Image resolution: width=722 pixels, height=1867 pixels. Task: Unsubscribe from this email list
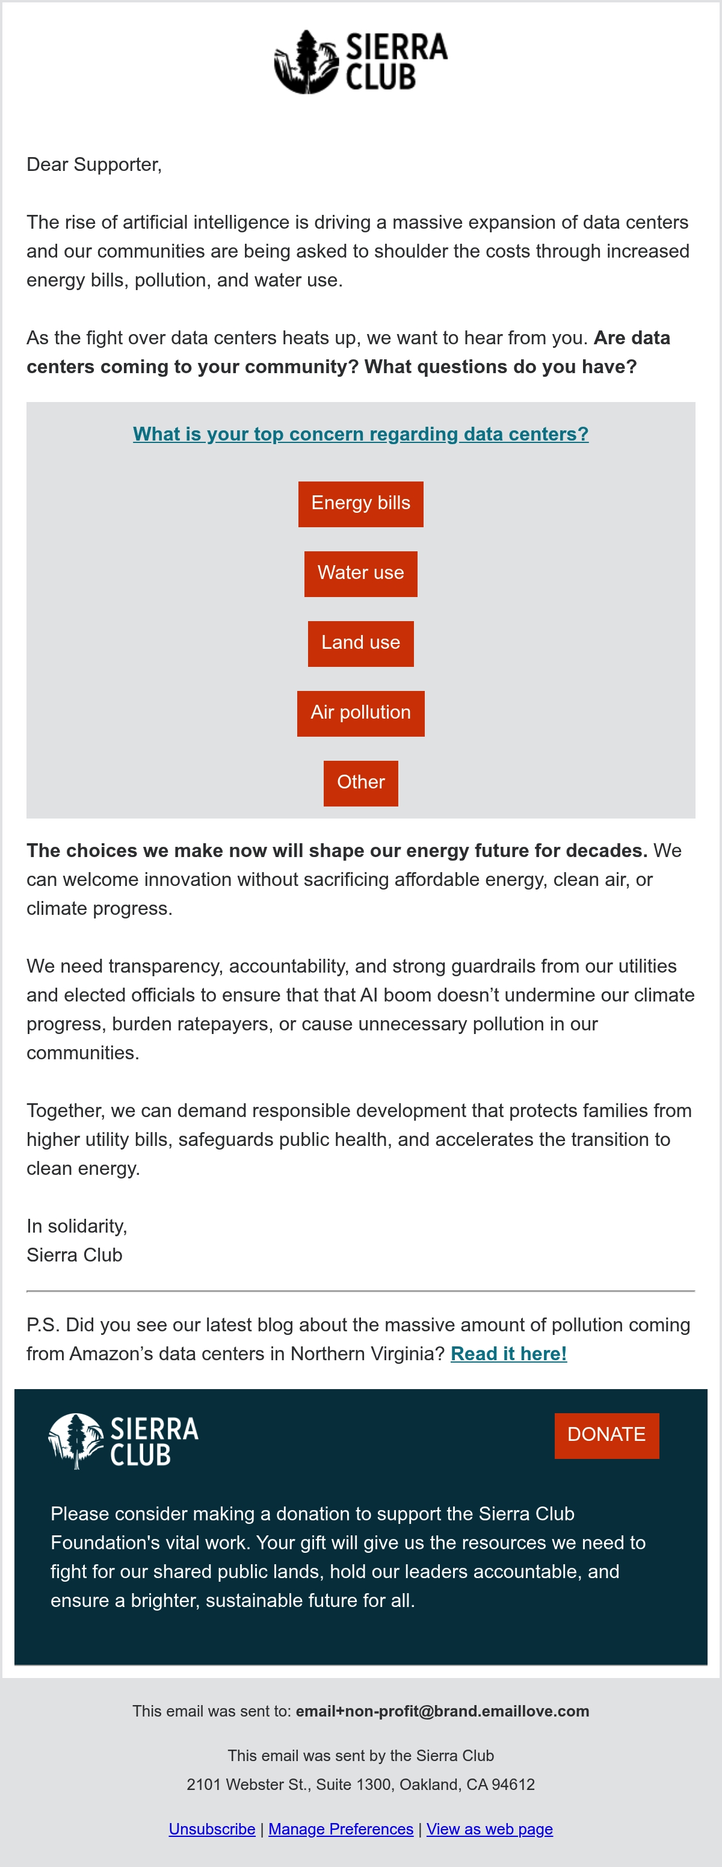click(x=212, y=1828)
